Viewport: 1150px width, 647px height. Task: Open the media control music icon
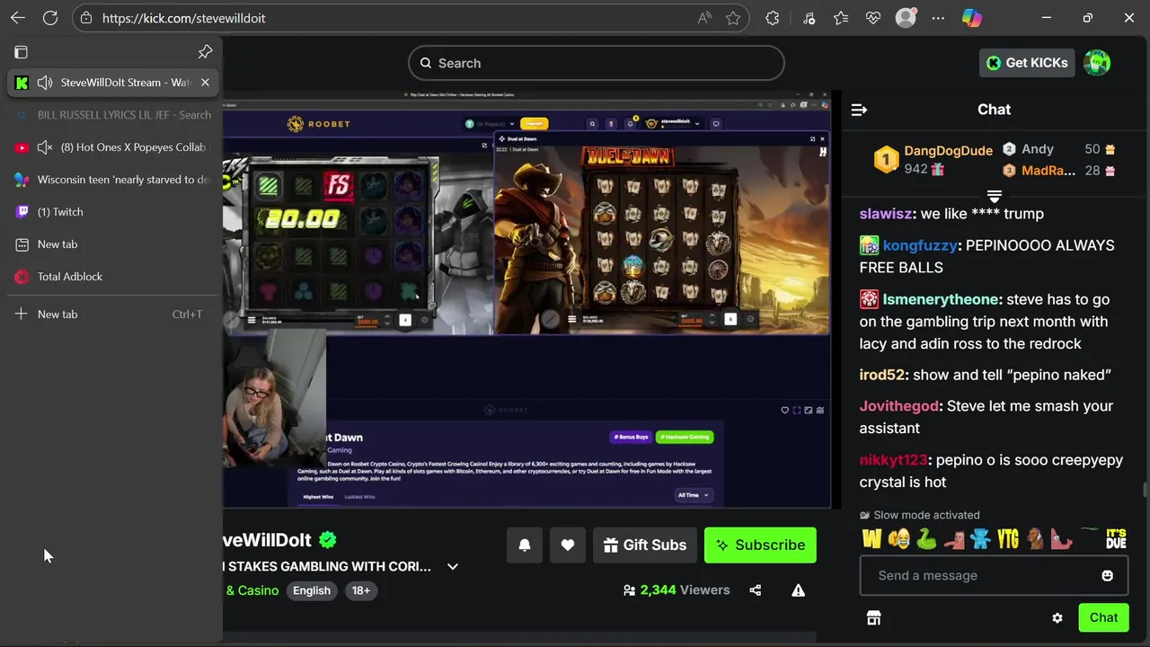pos(809,18)
